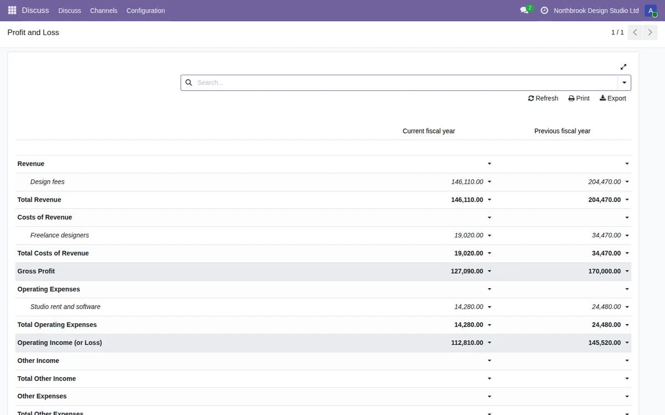Select the Design fees row label
Screen dimensions: 665x415
pyautogui.click(x=48, y=181)
